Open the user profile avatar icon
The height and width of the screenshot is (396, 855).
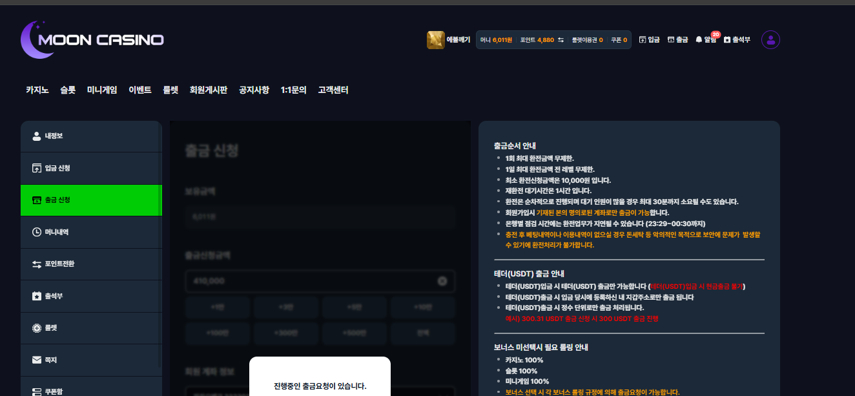point(770,40)
